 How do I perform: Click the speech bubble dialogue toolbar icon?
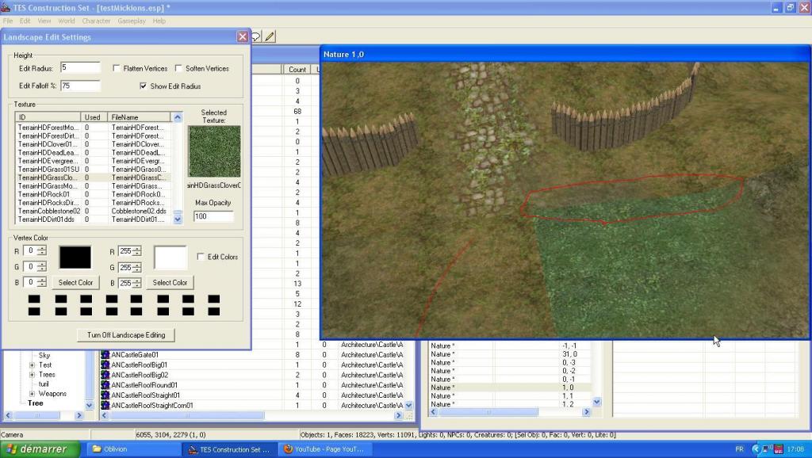pos(256,36)
